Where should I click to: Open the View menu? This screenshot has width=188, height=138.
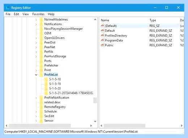(x=26, y=14)
